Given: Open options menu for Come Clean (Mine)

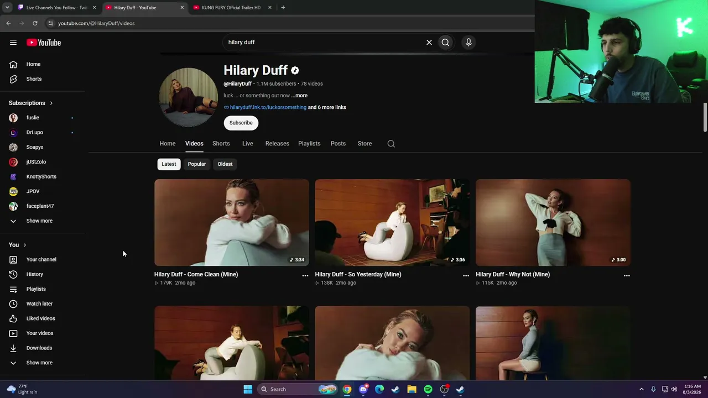Looking at the screenshot, I should 305,275.
